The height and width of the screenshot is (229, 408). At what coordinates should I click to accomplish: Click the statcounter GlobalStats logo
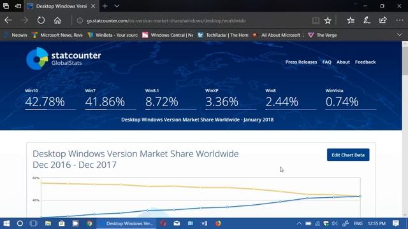(64, 59)
